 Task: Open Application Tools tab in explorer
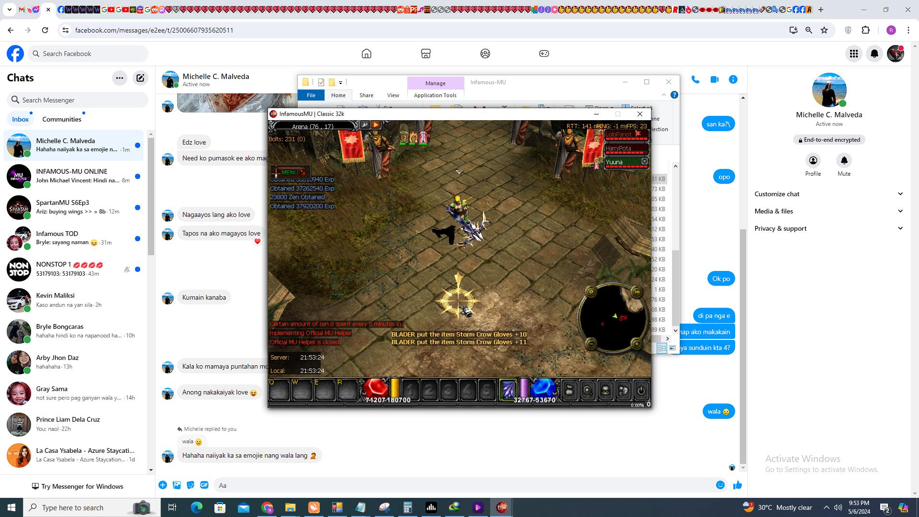point(435,95)
